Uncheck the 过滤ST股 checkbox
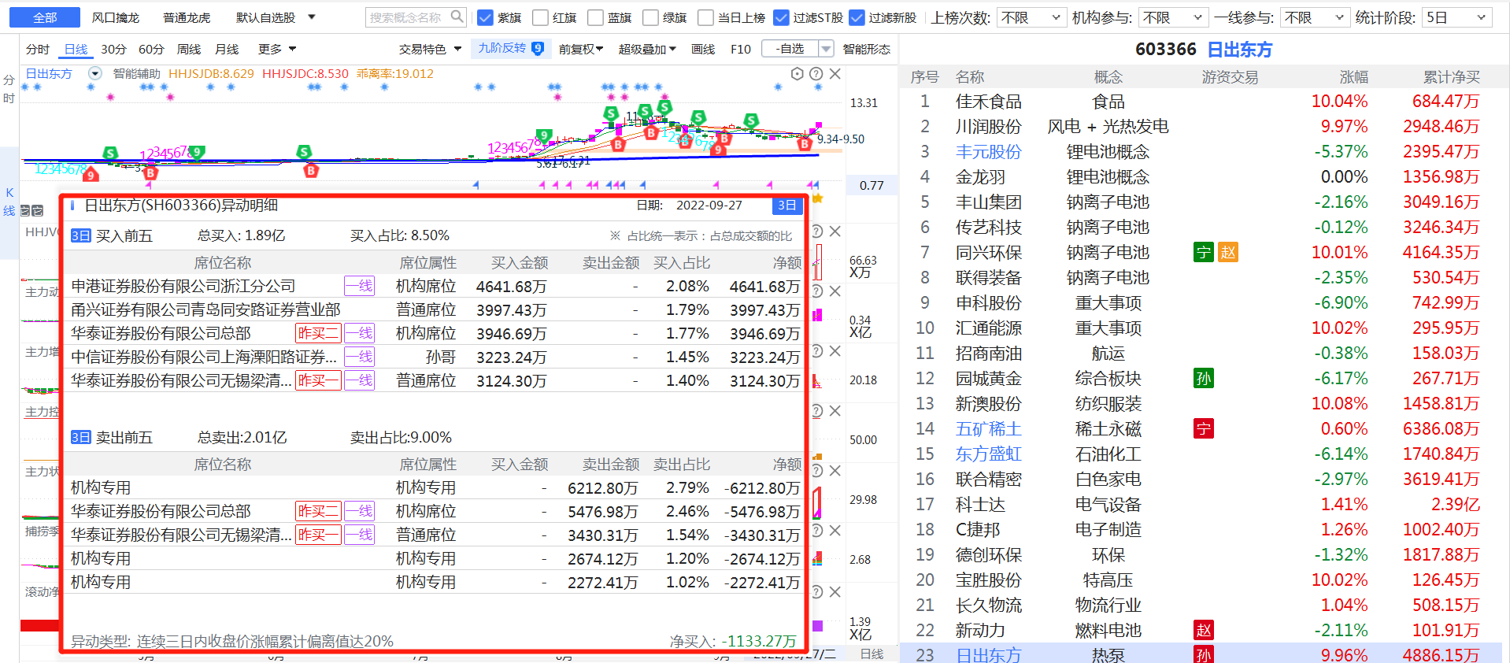Viewport: 1510px width, 663px height. click(781, 17)
